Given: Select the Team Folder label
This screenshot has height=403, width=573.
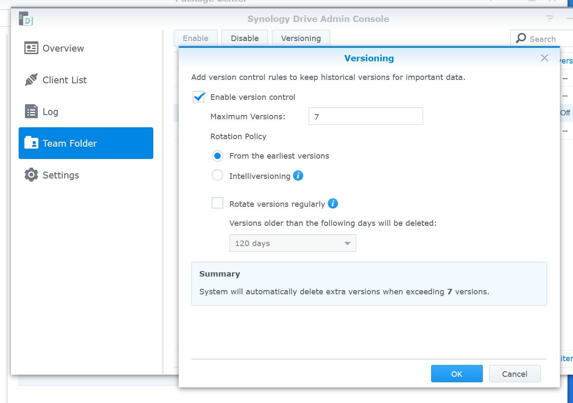Looking at the screenshot, I should click(x=69, y=143).
